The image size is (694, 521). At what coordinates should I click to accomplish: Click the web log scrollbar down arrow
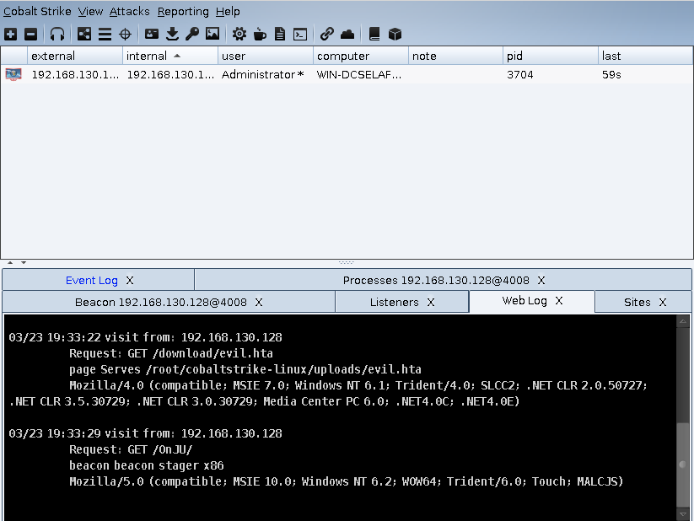point(683,514)
